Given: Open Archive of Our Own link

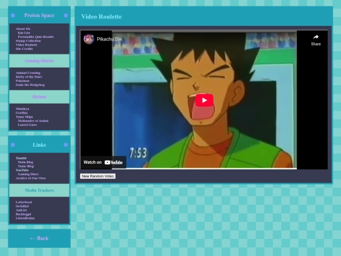Looking at the screenshot, I should (31, 178).
